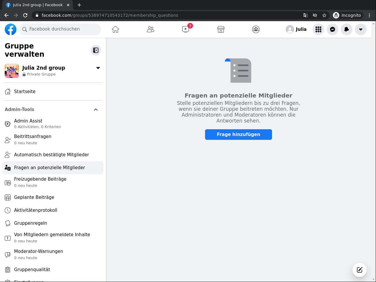The height and width of the screenshot is (282, 376).
Task: Click the site lock icon in address bar
Action: [37, 15]
